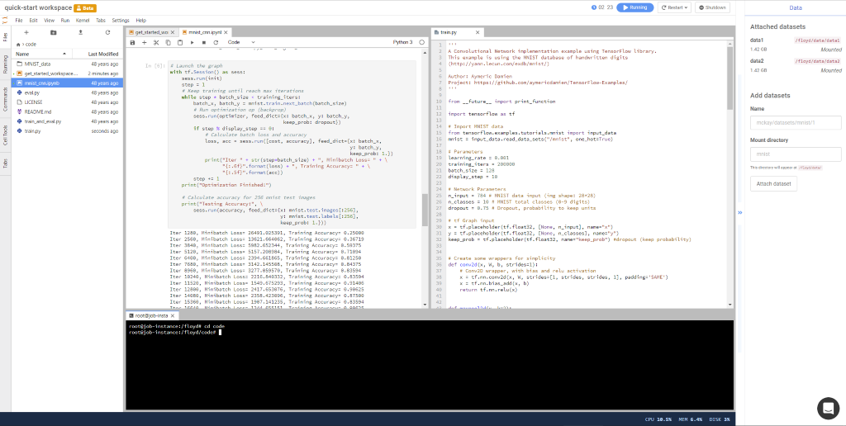Paste cell from clipboard in notebook toolbar
Viewport: 846px width, 426px height.
click(179, 42)
